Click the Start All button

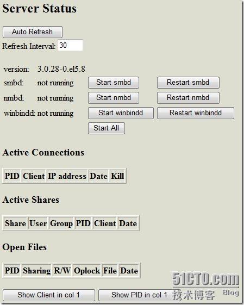click(107, 128)
